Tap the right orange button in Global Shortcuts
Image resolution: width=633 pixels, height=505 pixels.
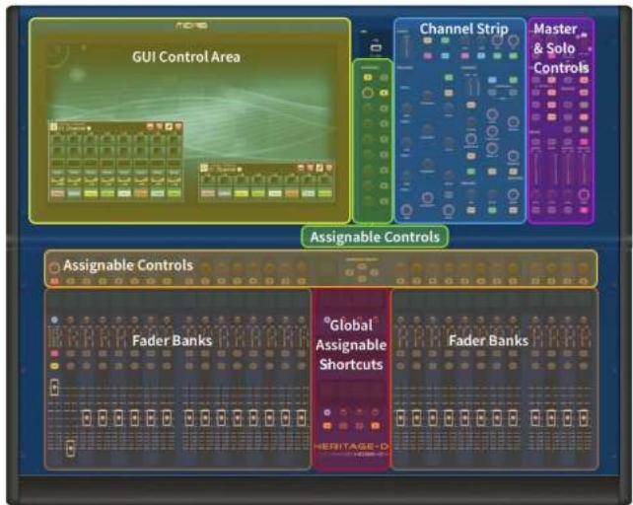pos(375,426)
